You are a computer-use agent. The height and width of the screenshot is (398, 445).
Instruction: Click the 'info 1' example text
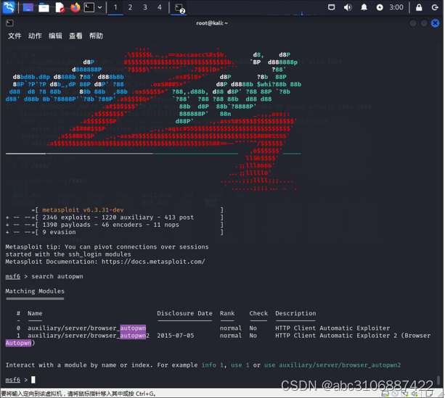213,365
